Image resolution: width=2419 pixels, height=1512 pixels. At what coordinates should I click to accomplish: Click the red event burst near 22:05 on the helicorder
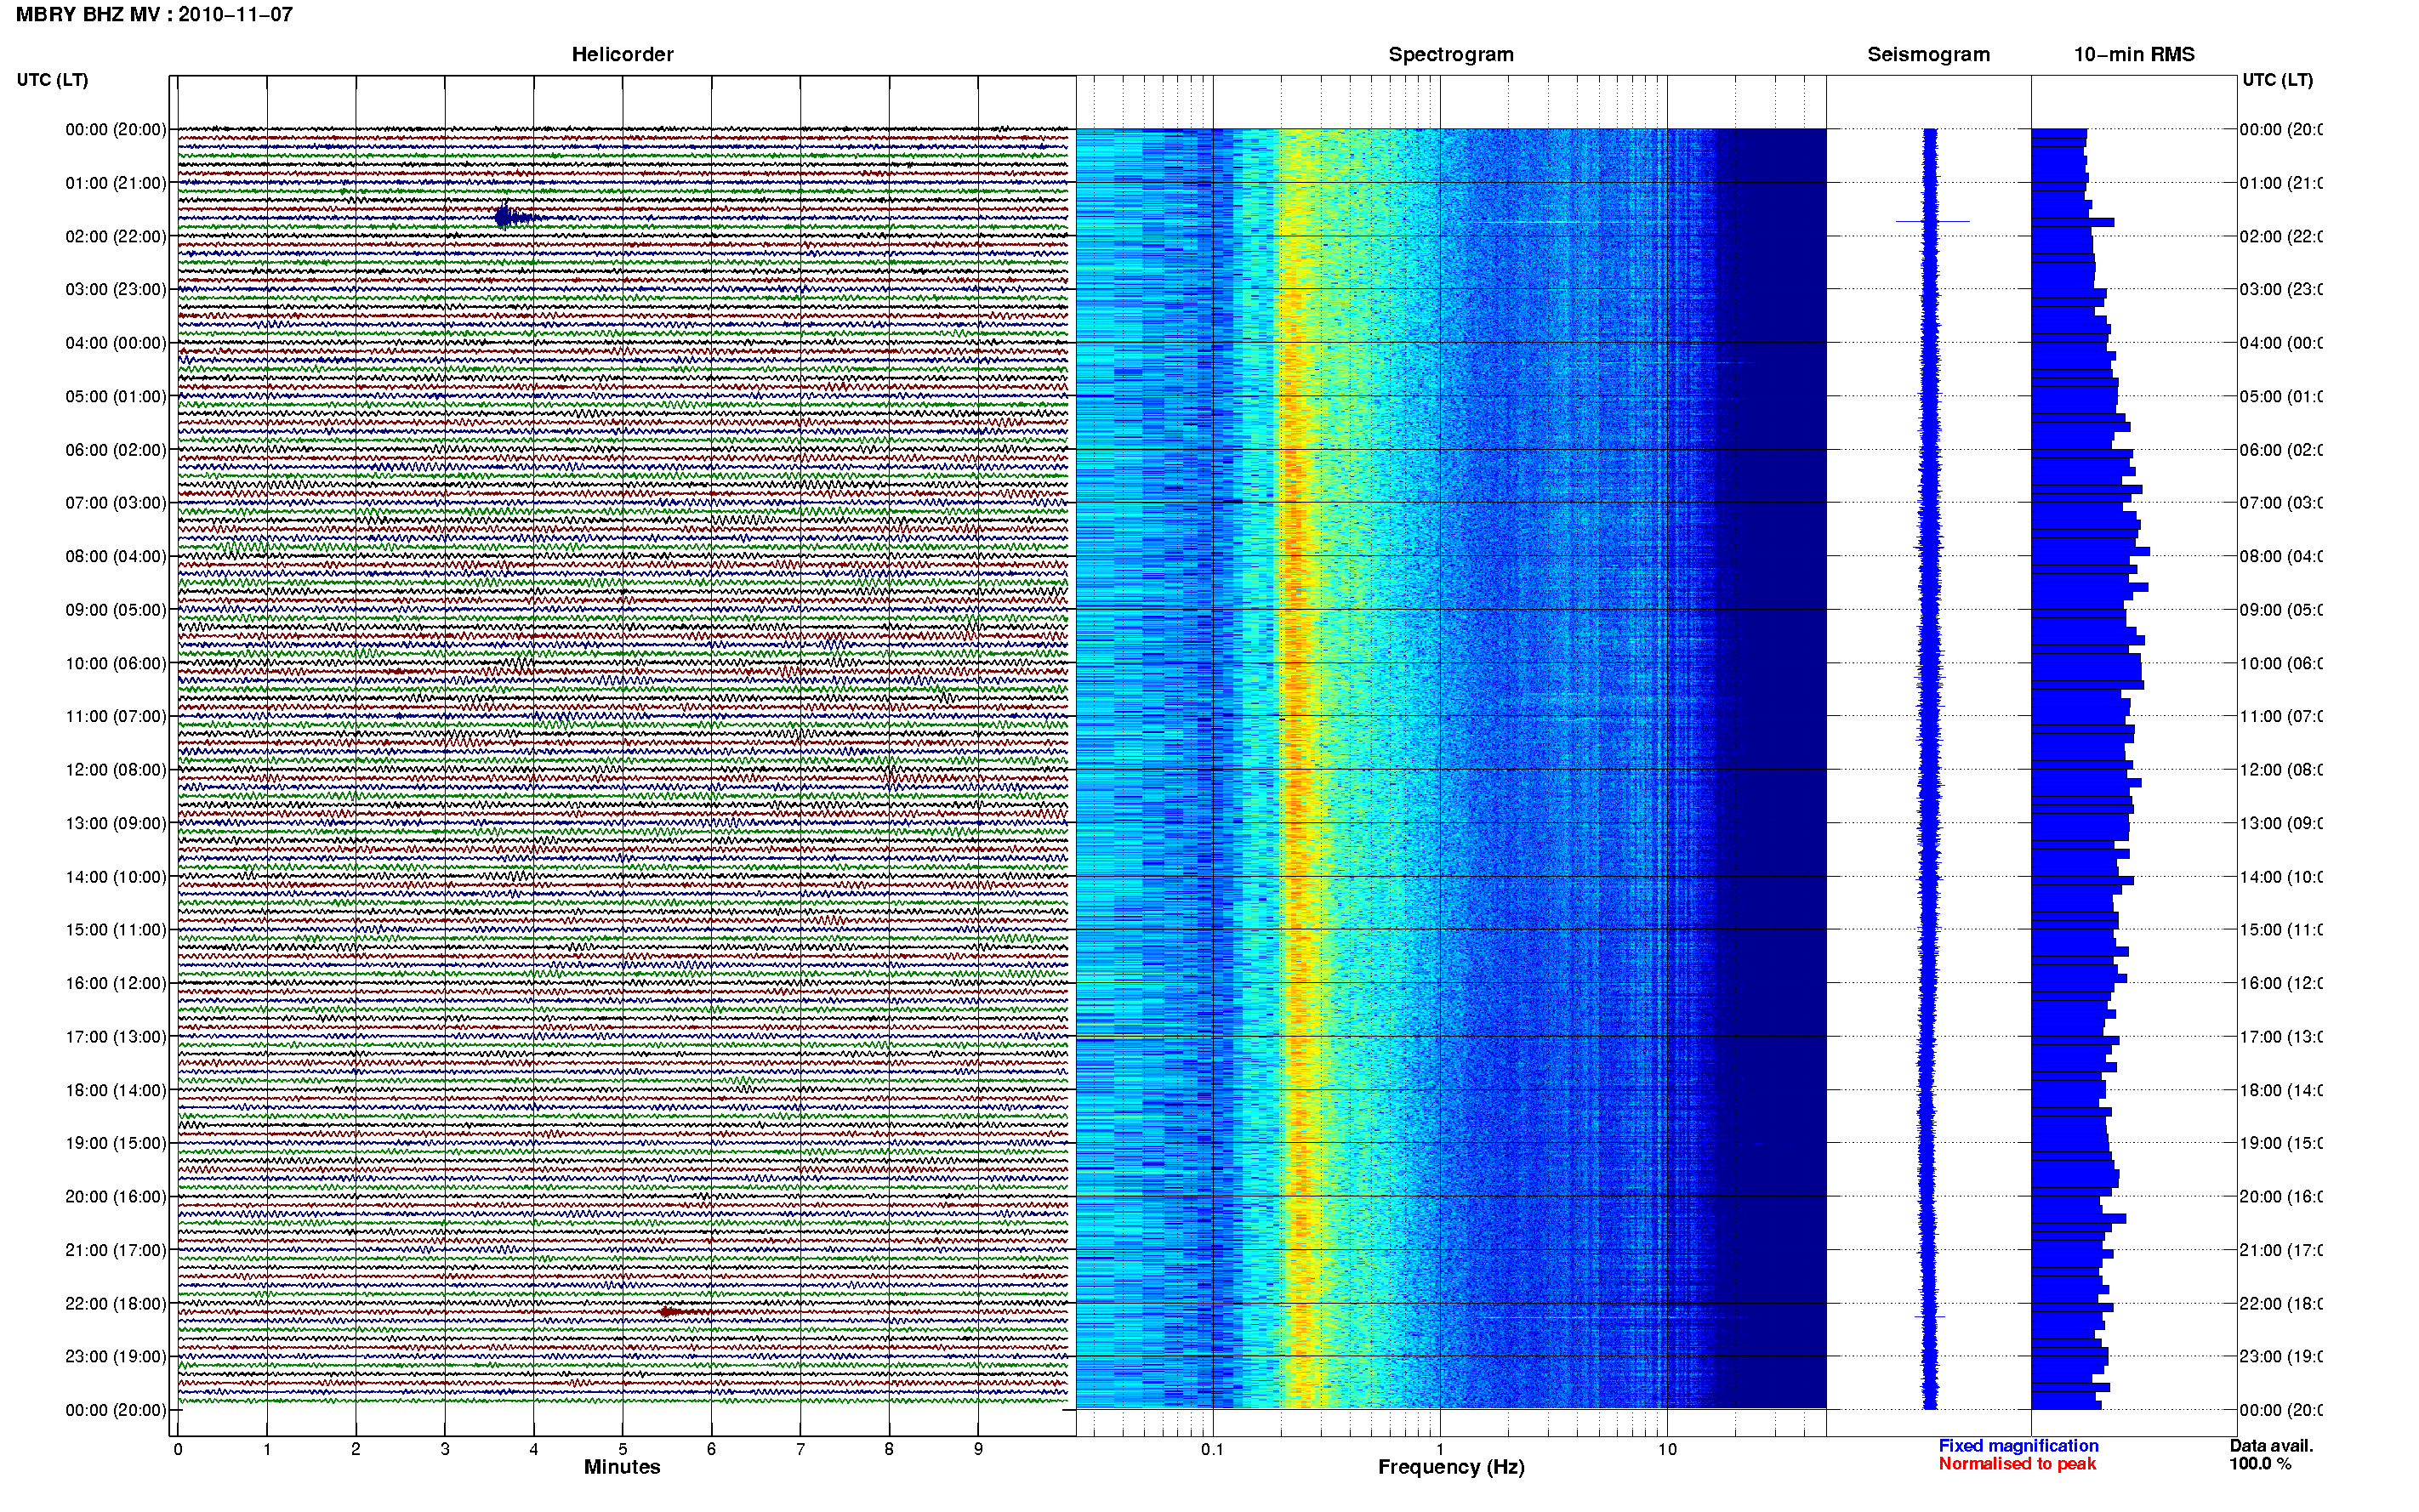point(675,1311)
